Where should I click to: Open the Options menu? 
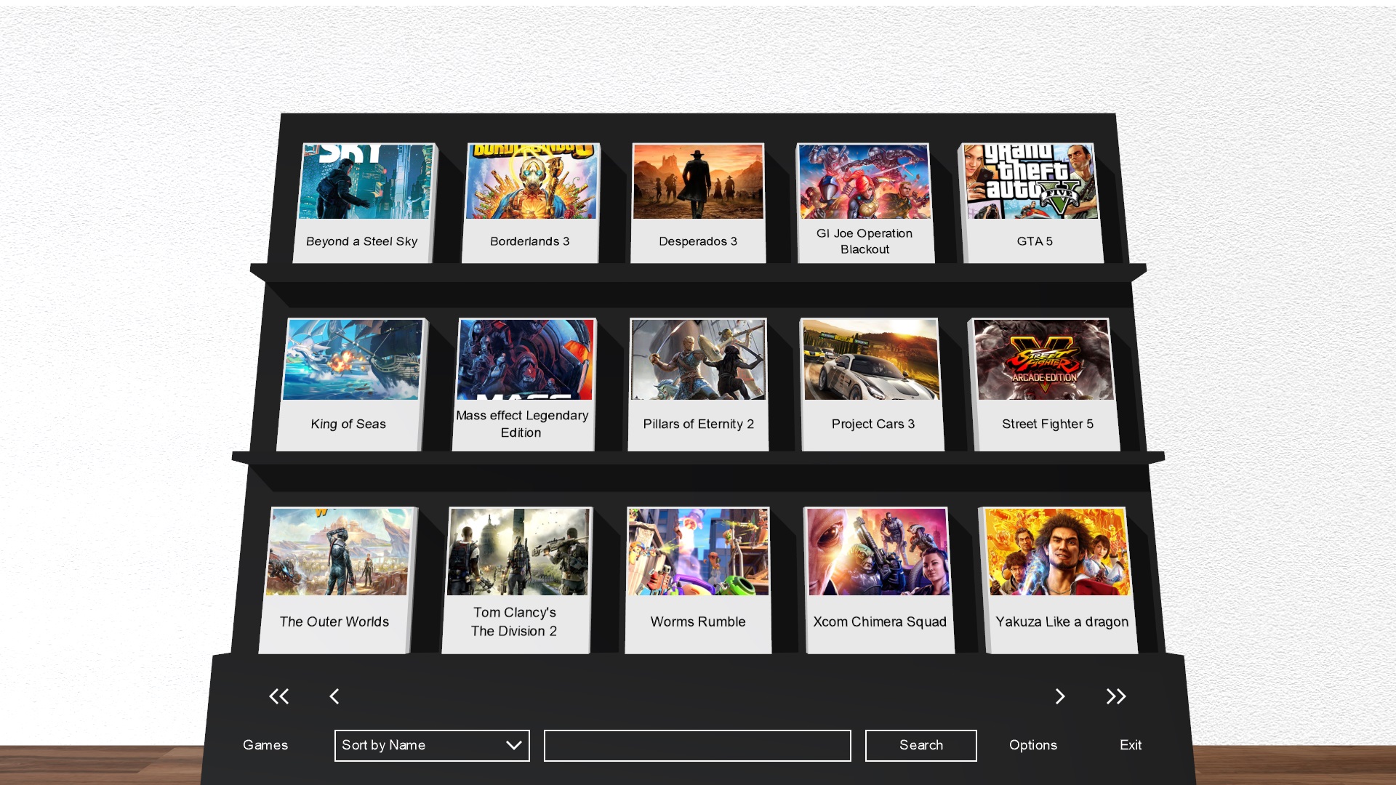[x=1033, y=745]
